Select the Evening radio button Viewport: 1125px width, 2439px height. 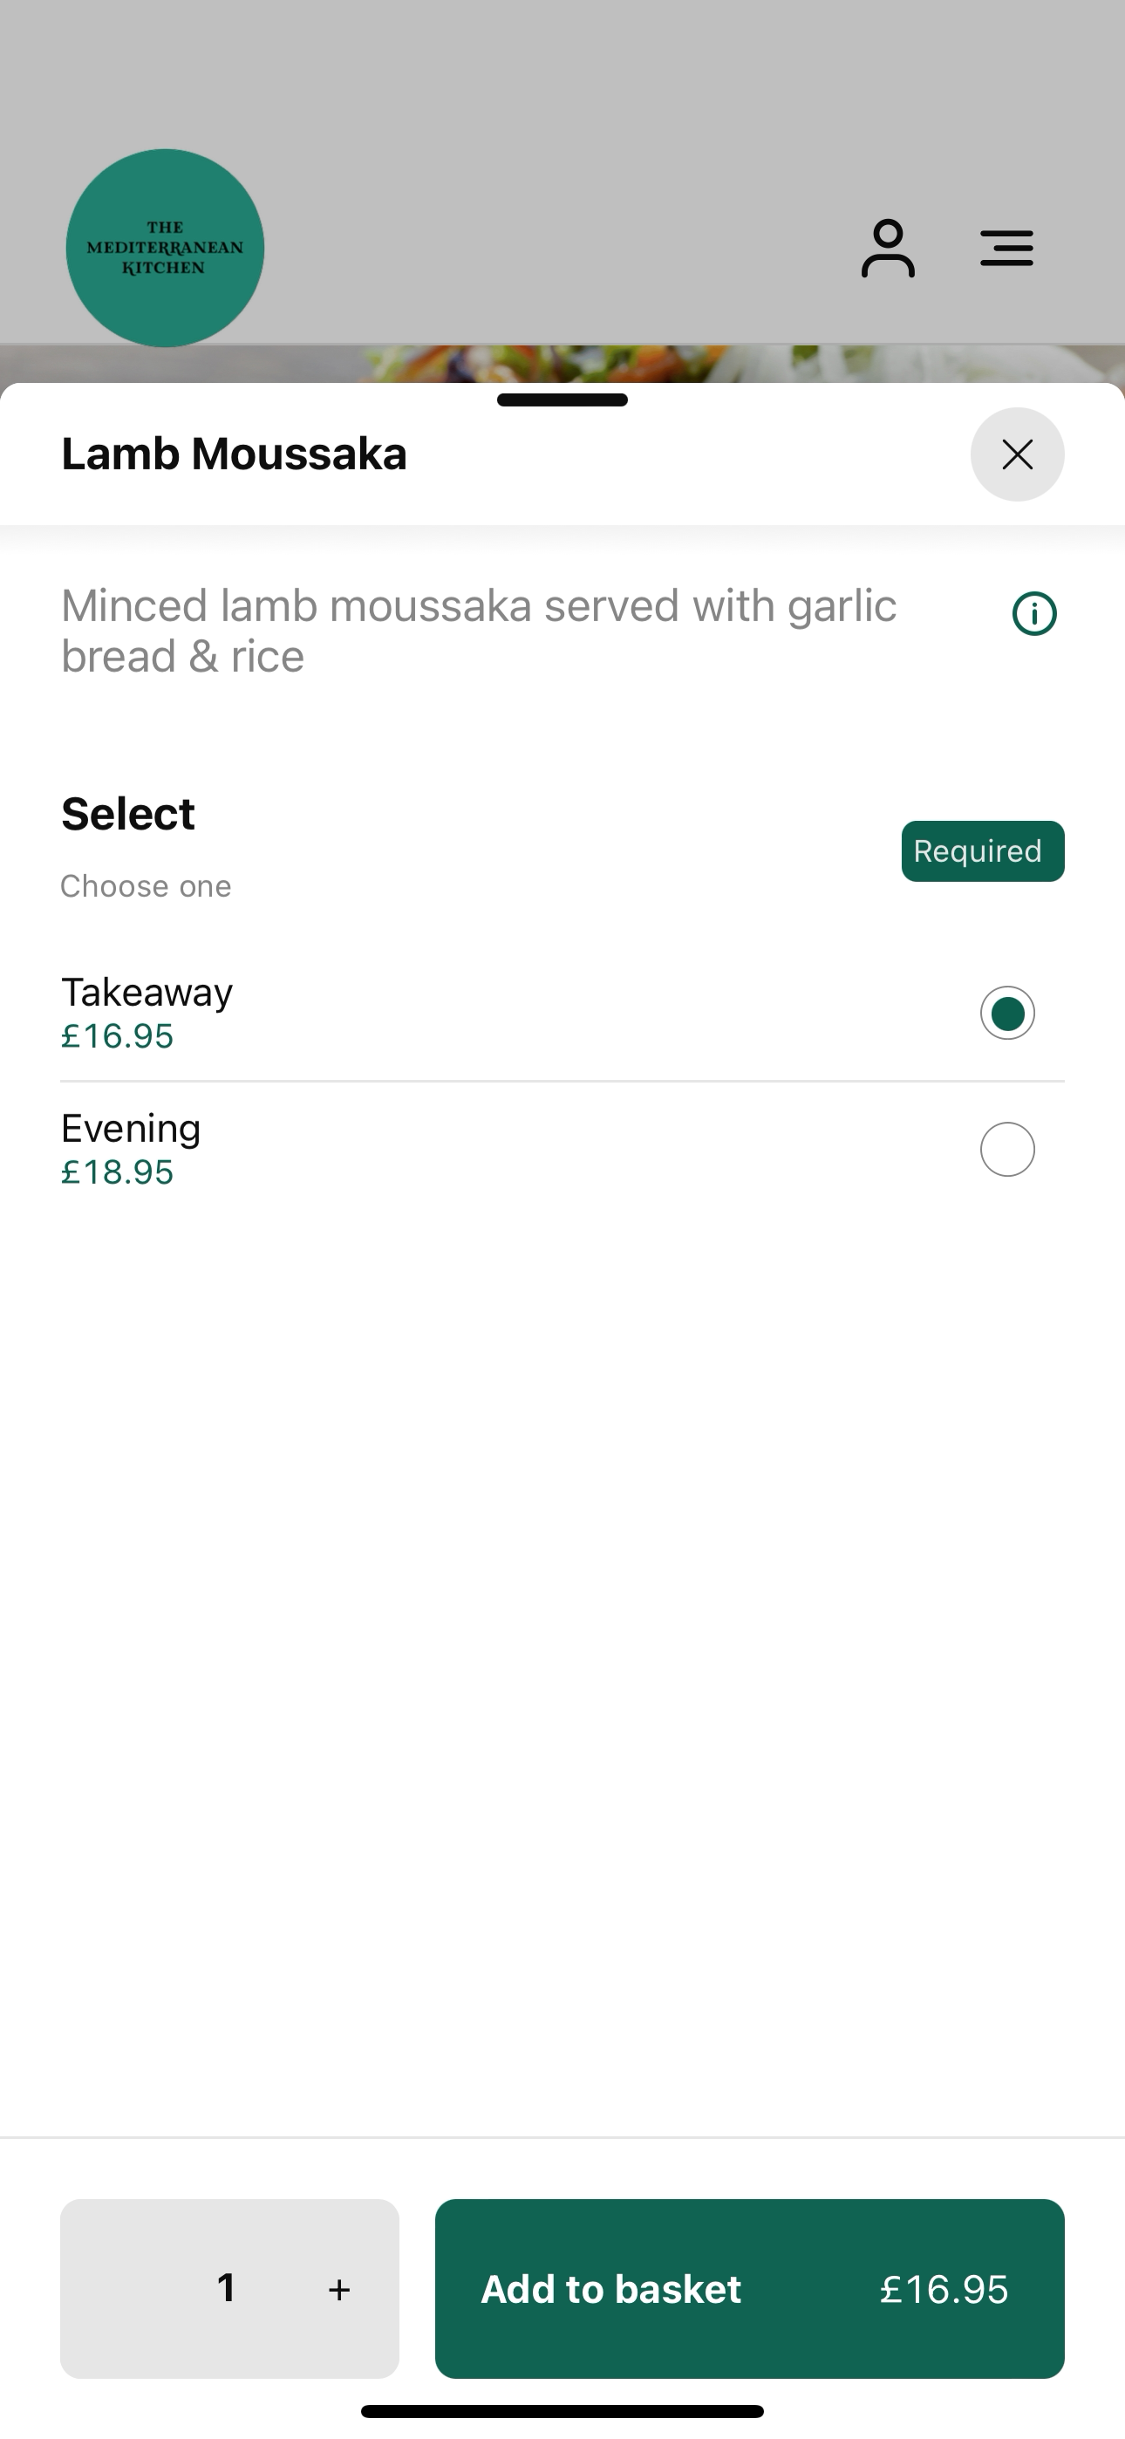click(1006, 1150)
